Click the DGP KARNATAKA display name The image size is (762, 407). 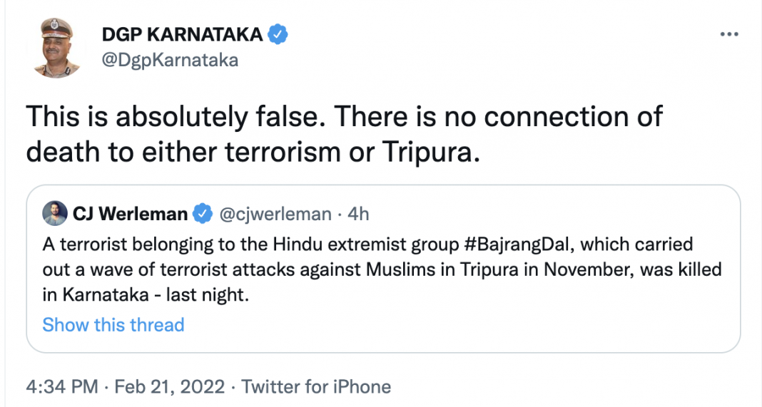click(183, 34)
